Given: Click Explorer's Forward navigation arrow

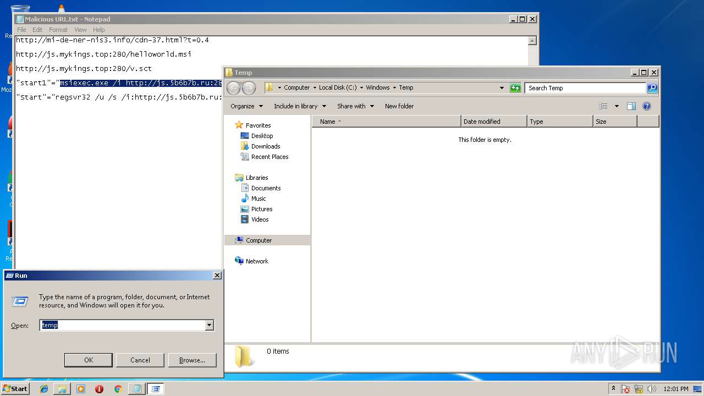Looking at the screenshot, I should pyautogui.click(x=249, y=88).
